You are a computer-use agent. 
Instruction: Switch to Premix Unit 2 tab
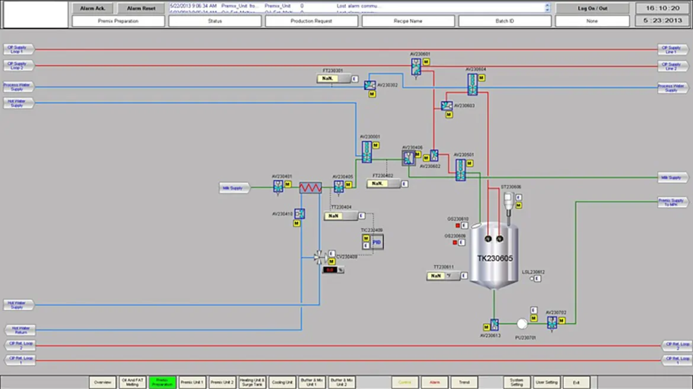pos(222,382)
